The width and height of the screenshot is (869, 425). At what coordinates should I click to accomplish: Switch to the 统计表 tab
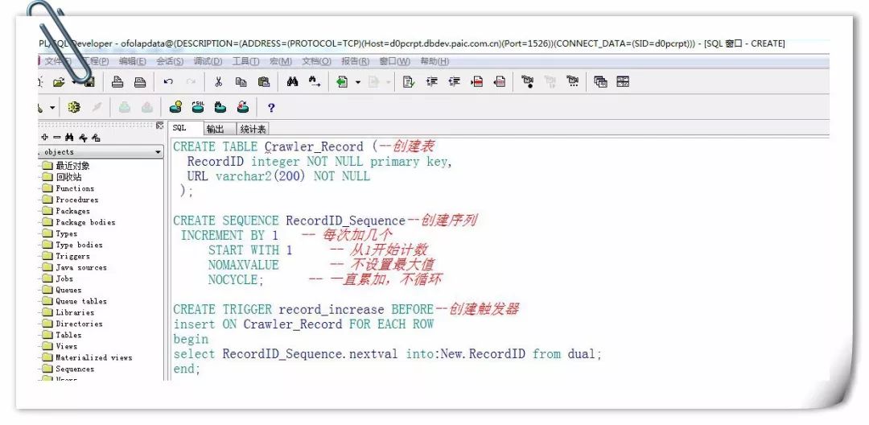[253, 129]
